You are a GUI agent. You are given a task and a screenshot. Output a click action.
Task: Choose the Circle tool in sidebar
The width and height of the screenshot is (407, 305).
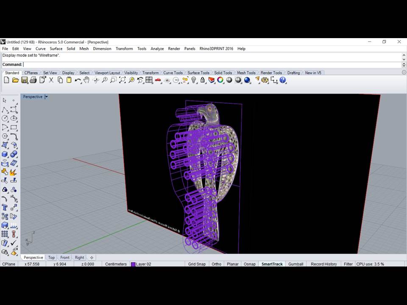pyautogui.click(x=5, y=119)
